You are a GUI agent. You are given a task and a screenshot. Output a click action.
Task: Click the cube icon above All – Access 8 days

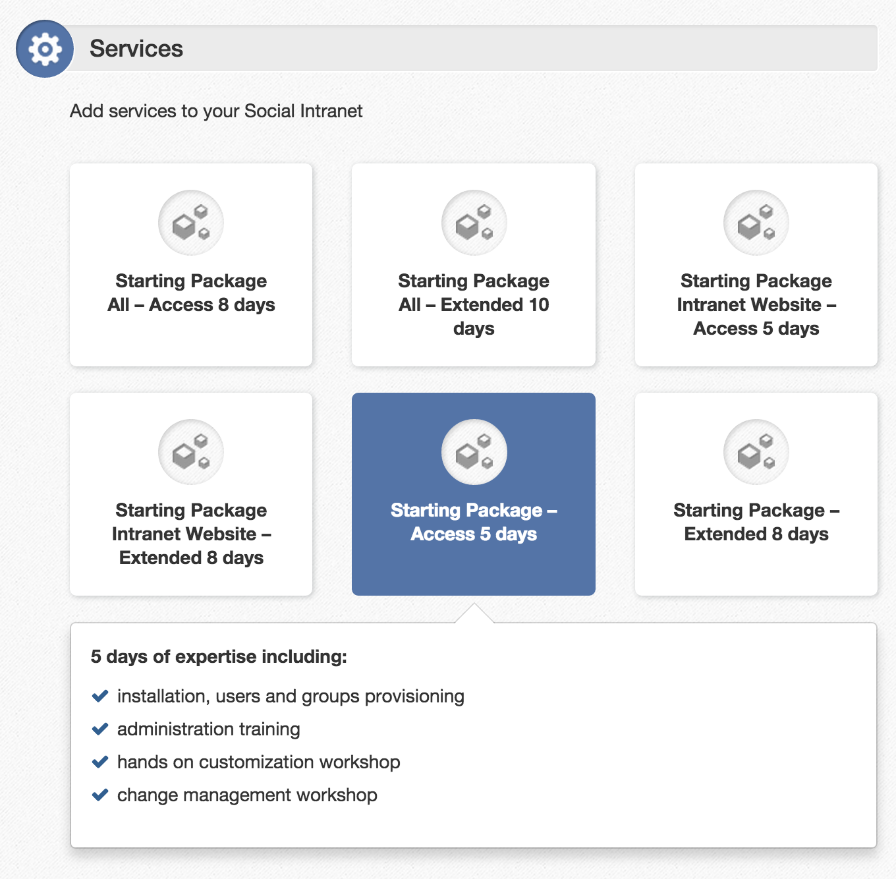(191, 223)
